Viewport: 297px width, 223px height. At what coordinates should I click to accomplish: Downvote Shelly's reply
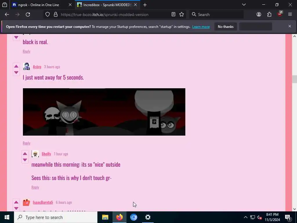tap(25, 160)
